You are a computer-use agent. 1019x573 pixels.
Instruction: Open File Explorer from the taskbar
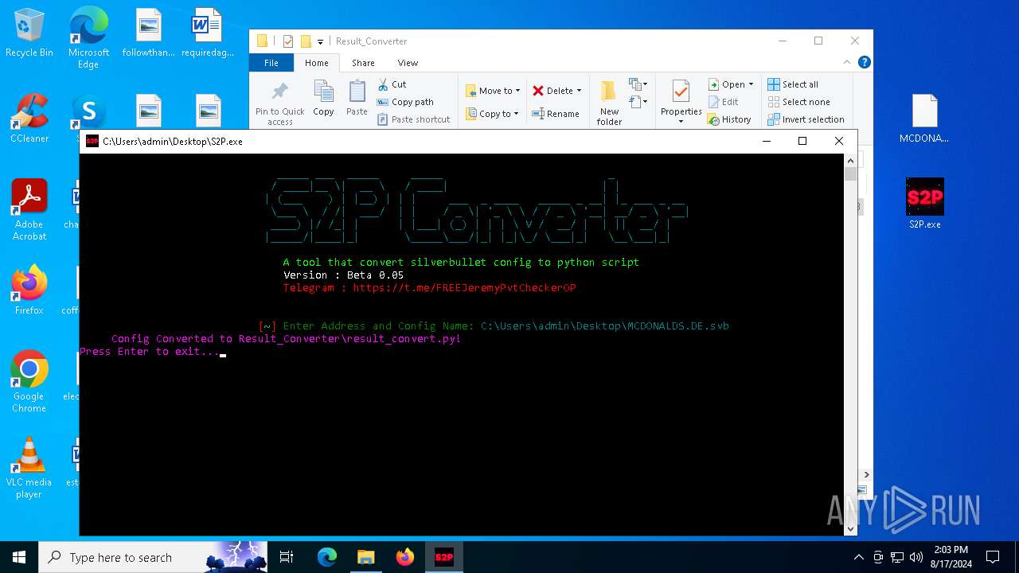pos(366,557)
